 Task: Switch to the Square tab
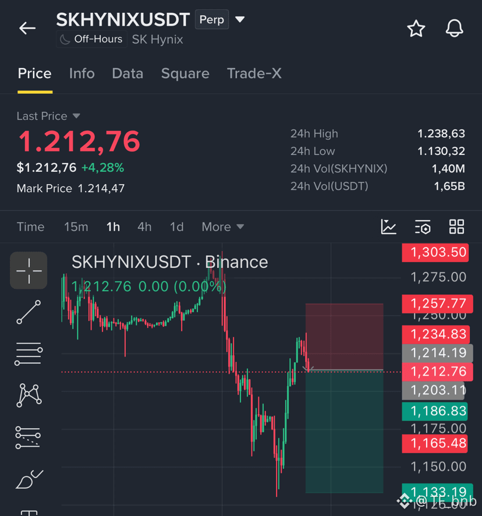185,73
